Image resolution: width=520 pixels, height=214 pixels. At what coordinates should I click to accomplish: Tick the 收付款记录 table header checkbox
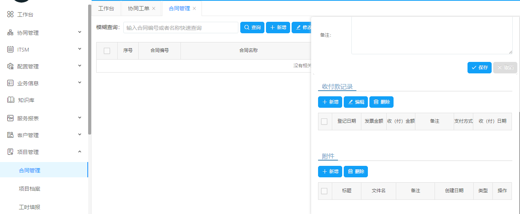click(x=324, y=122)
